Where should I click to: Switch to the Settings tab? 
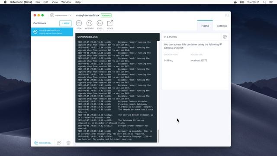tap(222, 26)
